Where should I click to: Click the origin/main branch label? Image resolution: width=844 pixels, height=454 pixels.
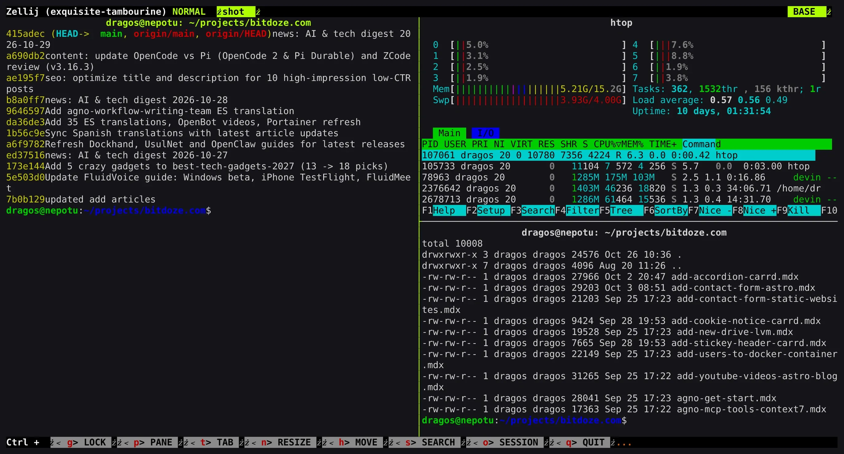[x=164, y=34]
